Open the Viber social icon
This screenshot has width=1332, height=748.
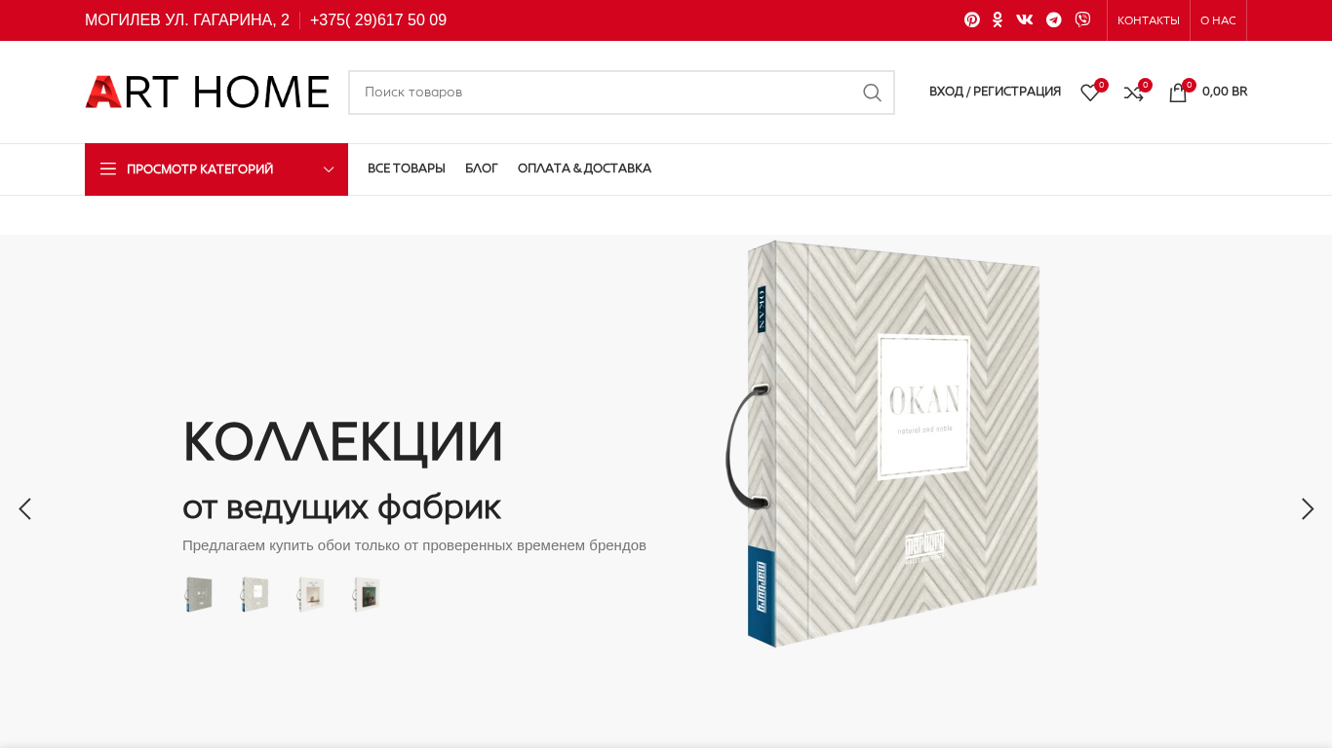coord(1082,19)
